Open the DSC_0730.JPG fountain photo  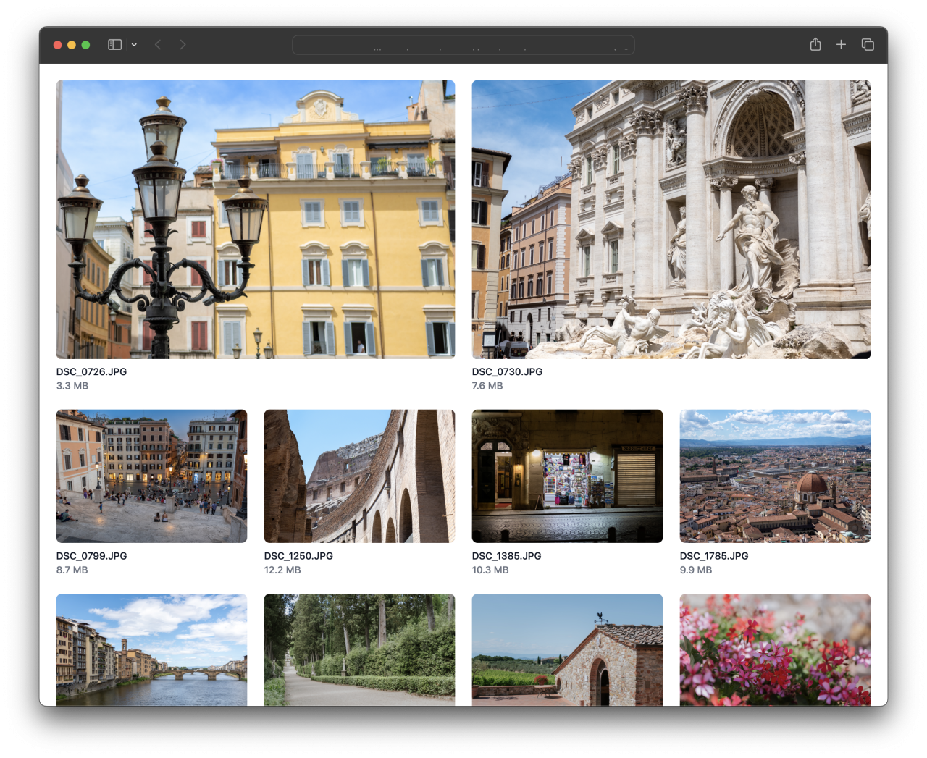click(671, 219)
